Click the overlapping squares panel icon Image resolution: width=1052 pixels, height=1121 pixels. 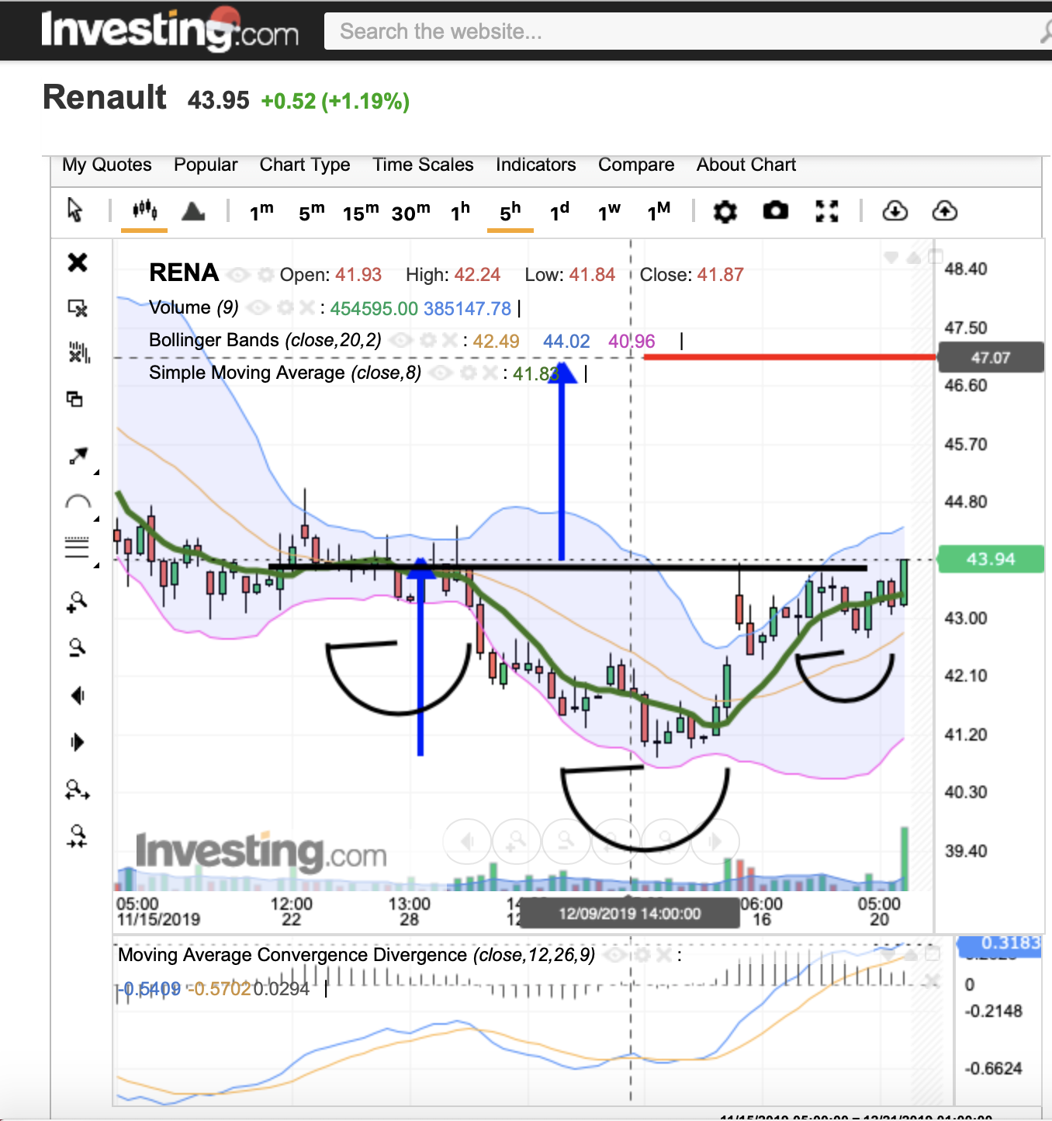coord(74,399)
